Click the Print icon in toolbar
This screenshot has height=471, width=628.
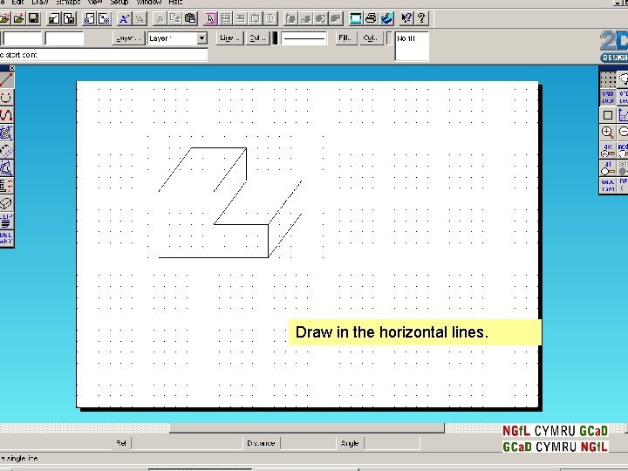pyautogui.click(x=371, y=18)
